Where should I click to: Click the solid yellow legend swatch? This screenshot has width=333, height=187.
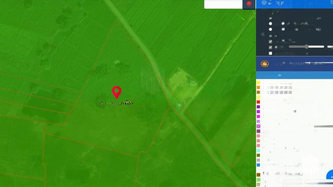(258, 83)
